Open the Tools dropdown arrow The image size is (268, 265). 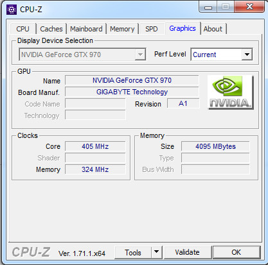click(x=157, y=252)
